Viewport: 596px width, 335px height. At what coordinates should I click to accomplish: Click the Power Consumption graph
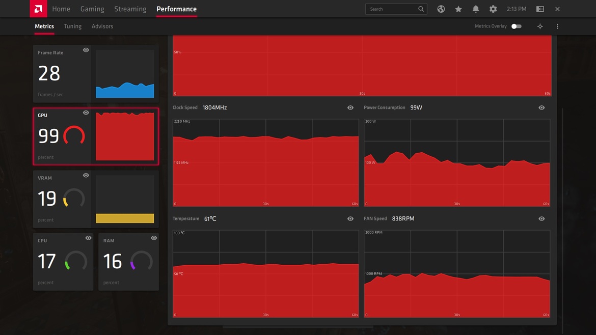pos(457,163)
